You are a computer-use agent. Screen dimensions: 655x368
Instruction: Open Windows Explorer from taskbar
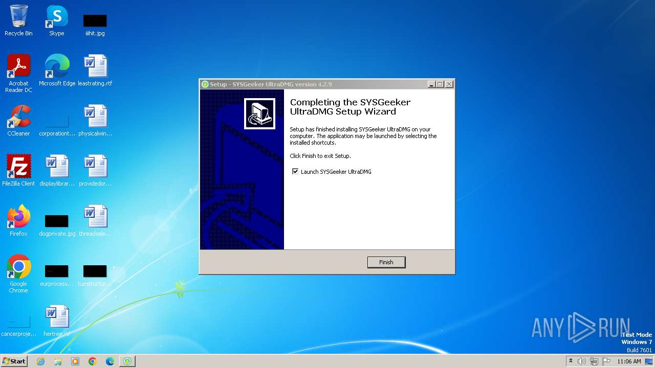(58, 361)
